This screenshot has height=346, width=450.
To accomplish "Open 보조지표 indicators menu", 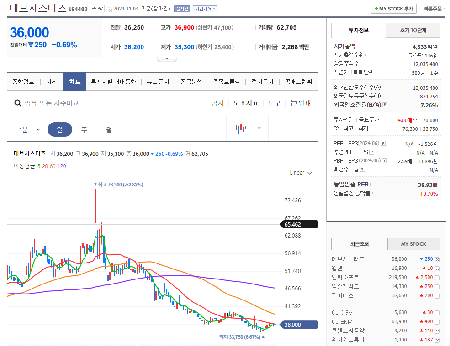I will click(246, 103).
